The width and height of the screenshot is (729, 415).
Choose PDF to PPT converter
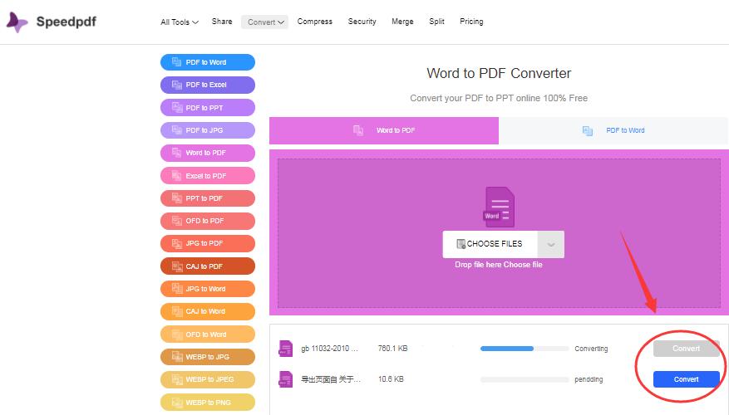[x=208, y=108]
